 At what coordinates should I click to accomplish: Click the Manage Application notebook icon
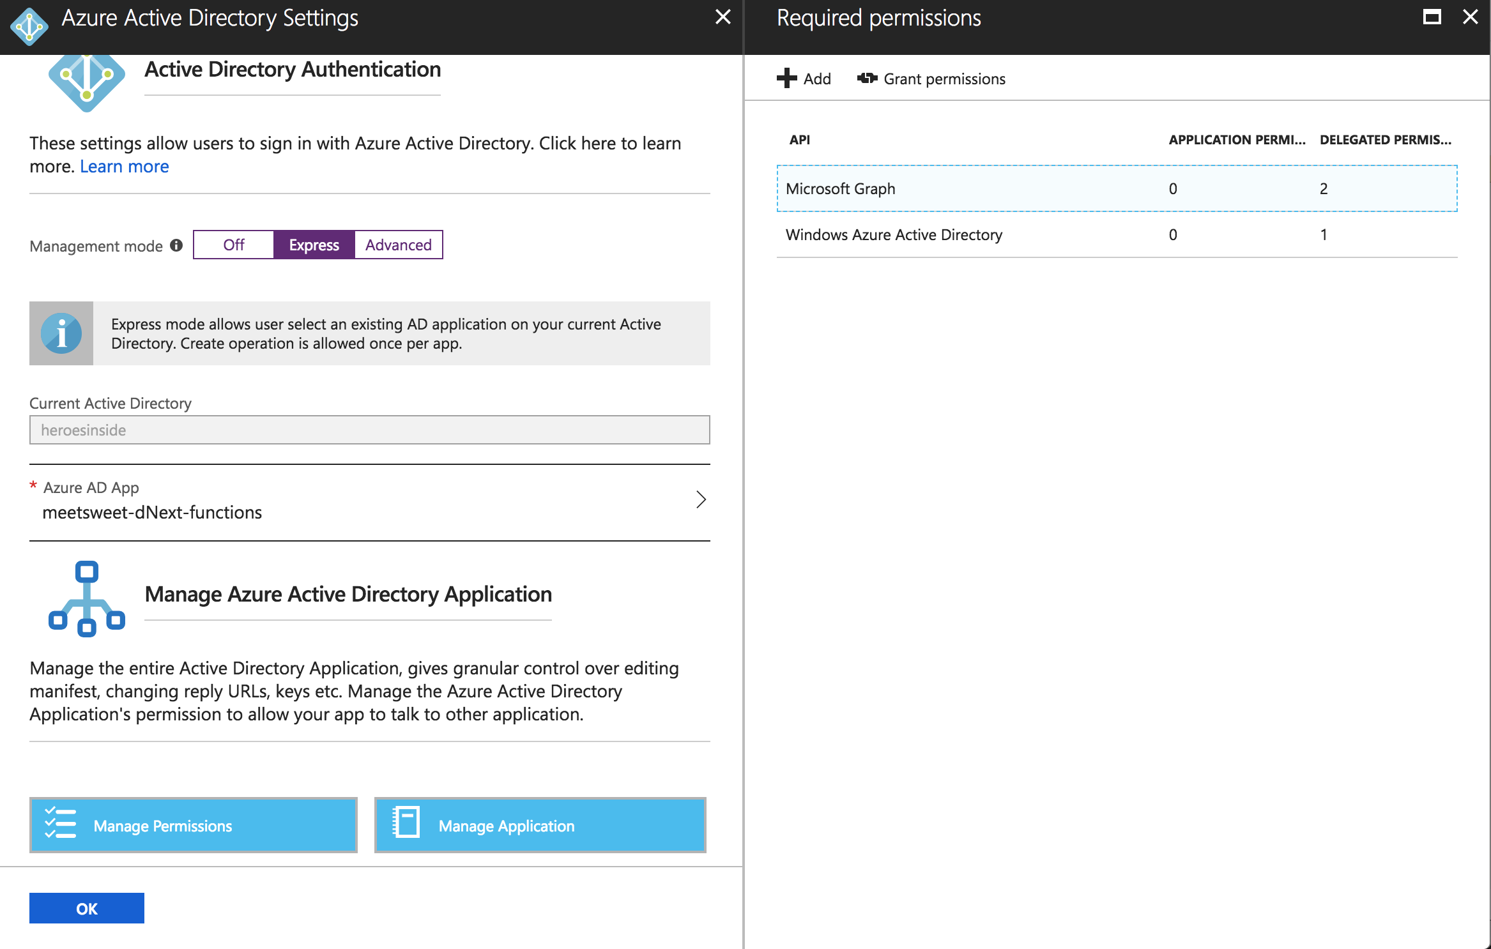point(406,823)
